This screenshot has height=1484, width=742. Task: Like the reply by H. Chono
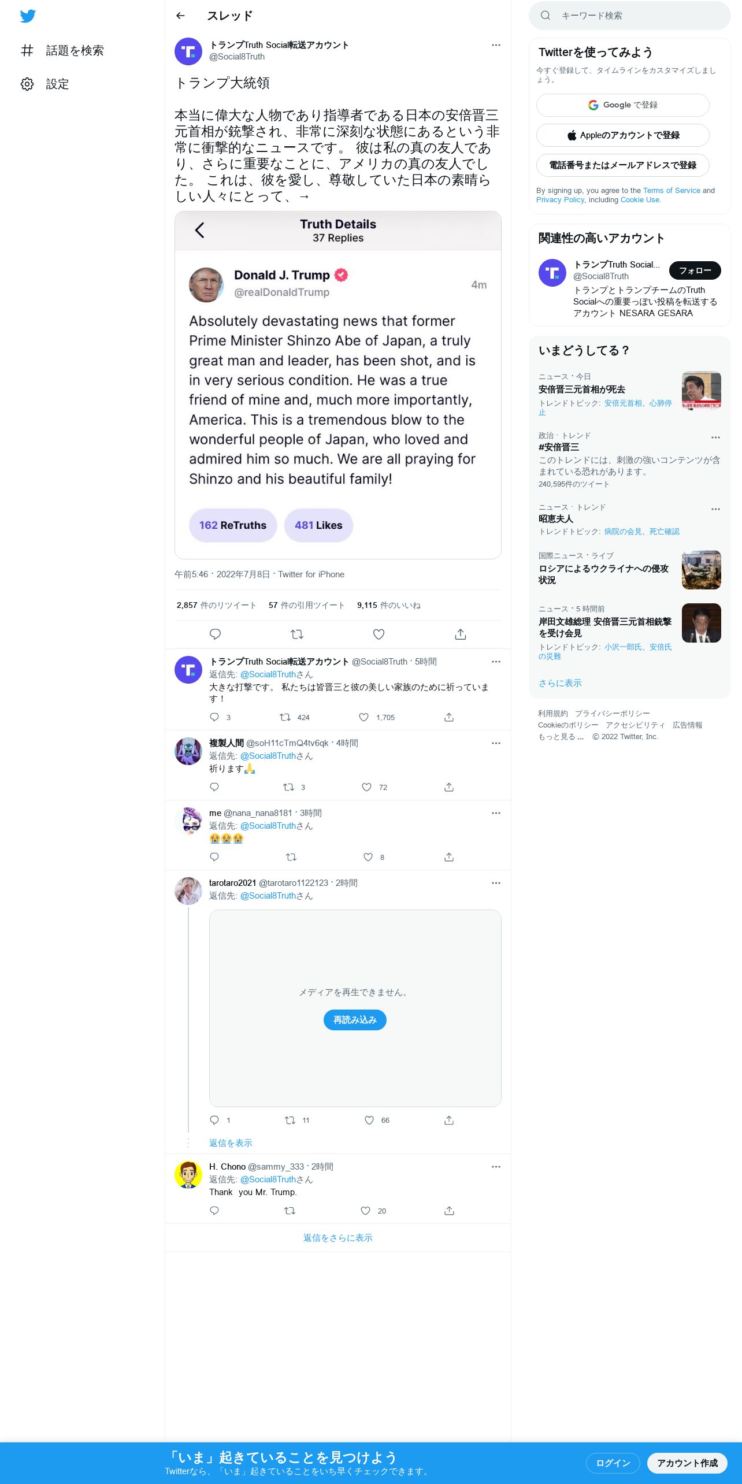365,1210
